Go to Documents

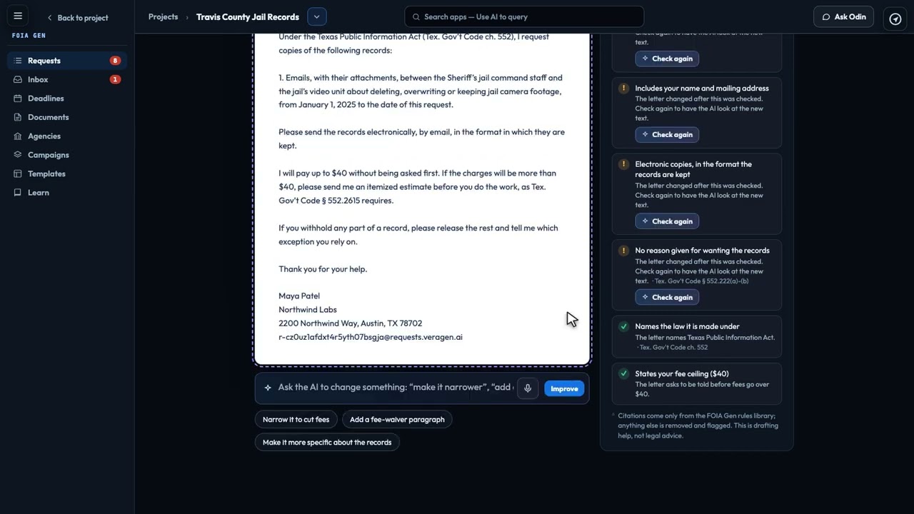[x=67, y=117]
